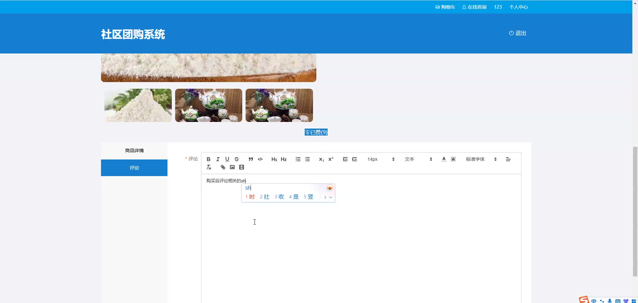Open Sogou skin shirt icon
This screenshot has width=638, height=303.
coord(626,301)
